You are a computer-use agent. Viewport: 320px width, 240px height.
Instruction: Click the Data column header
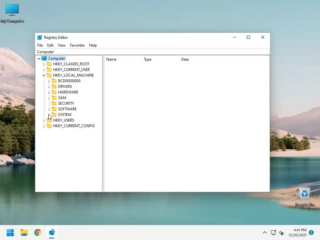[x=224, y=59]
